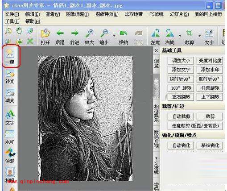Zoom in with the 放大 magnifier
Image resolution: width=227 pixels, height=191 pixels.
89,37
